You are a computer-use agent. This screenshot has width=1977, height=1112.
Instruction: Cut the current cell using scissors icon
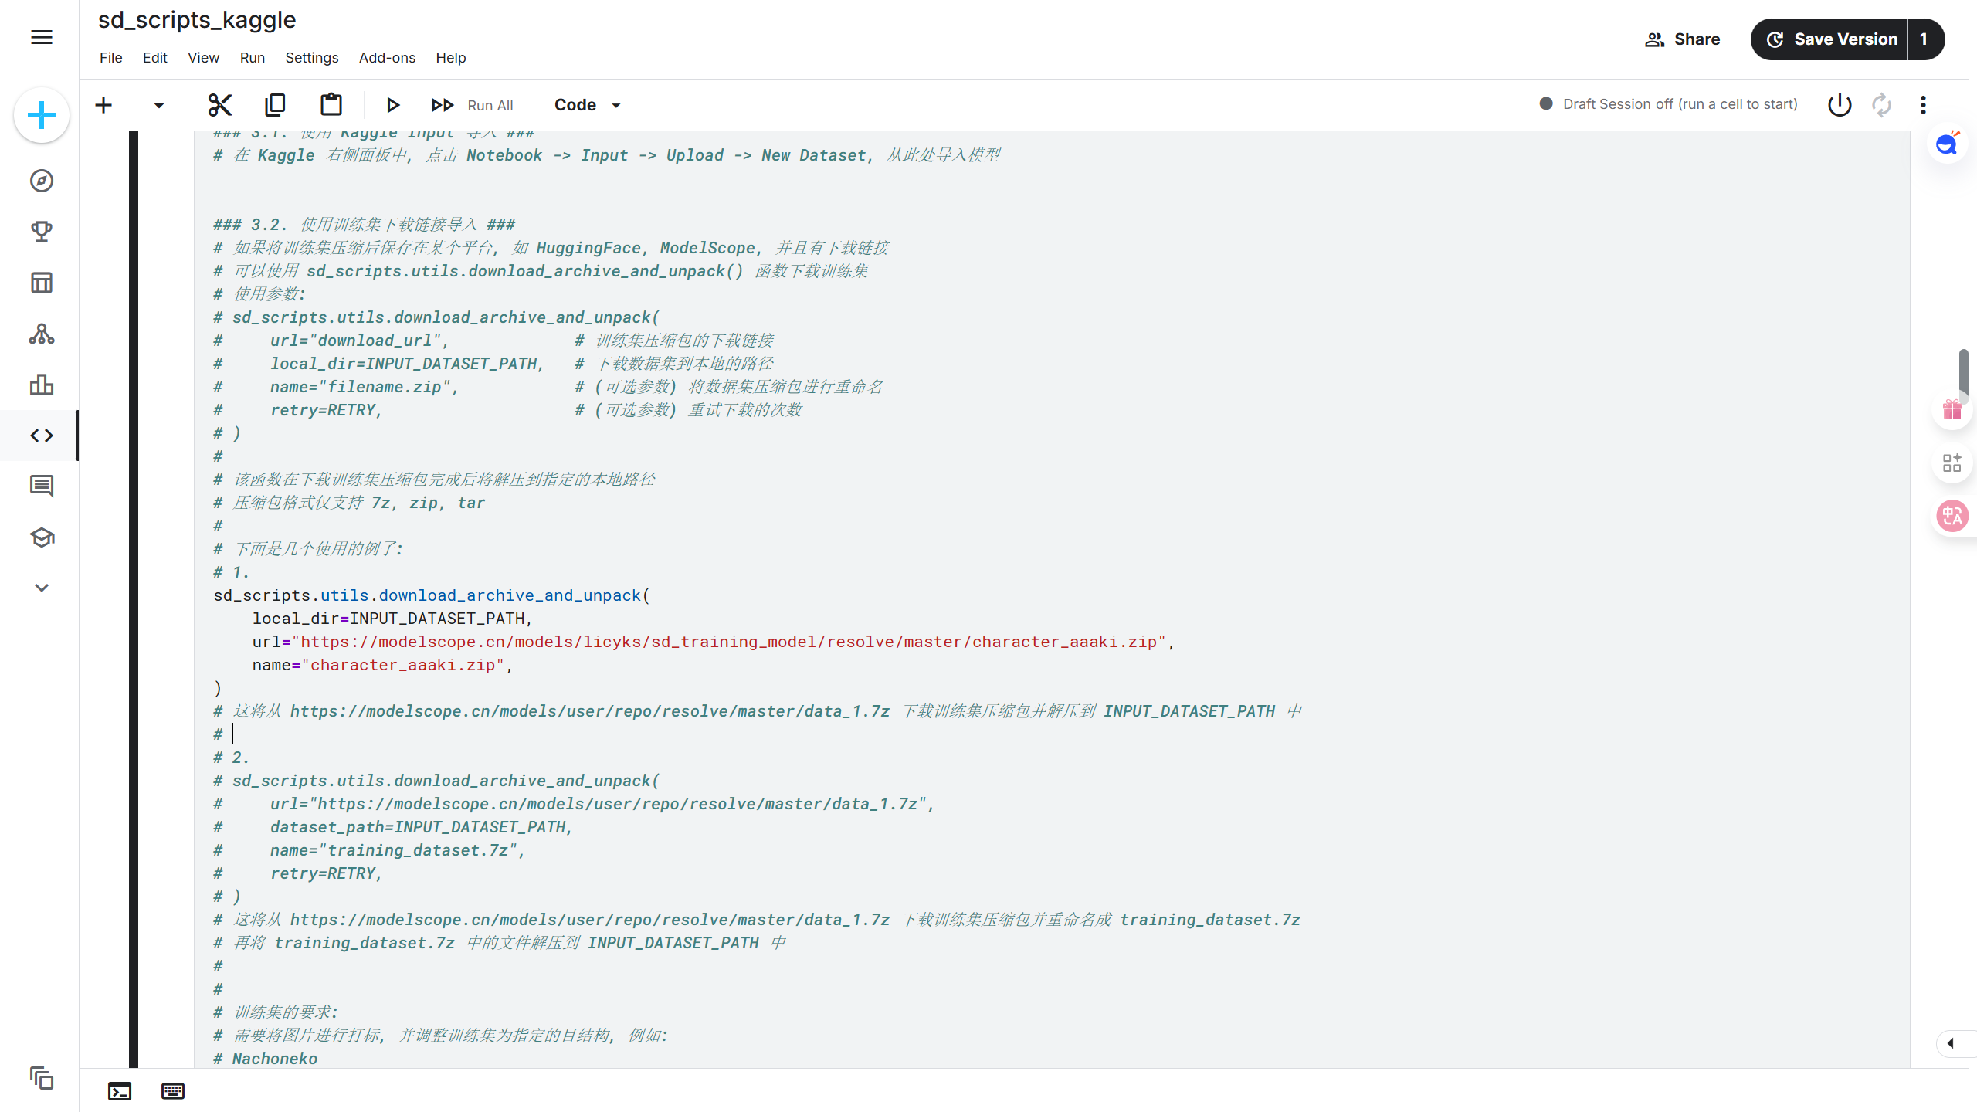[x=220, y=104]
